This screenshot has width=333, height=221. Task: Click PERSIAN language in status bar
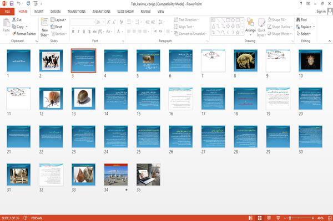[x=37, y=218]
